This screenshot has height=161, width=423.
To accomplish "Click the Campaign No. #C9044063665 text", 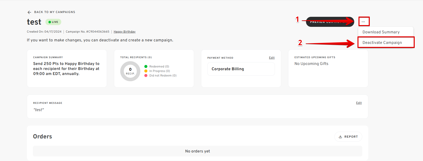I will (x=88, y=32).
